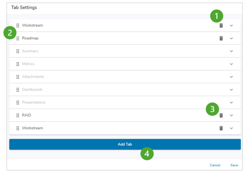Click the Add Tab button
This screenshot has height=173, width=247.
tap(125, 144)
